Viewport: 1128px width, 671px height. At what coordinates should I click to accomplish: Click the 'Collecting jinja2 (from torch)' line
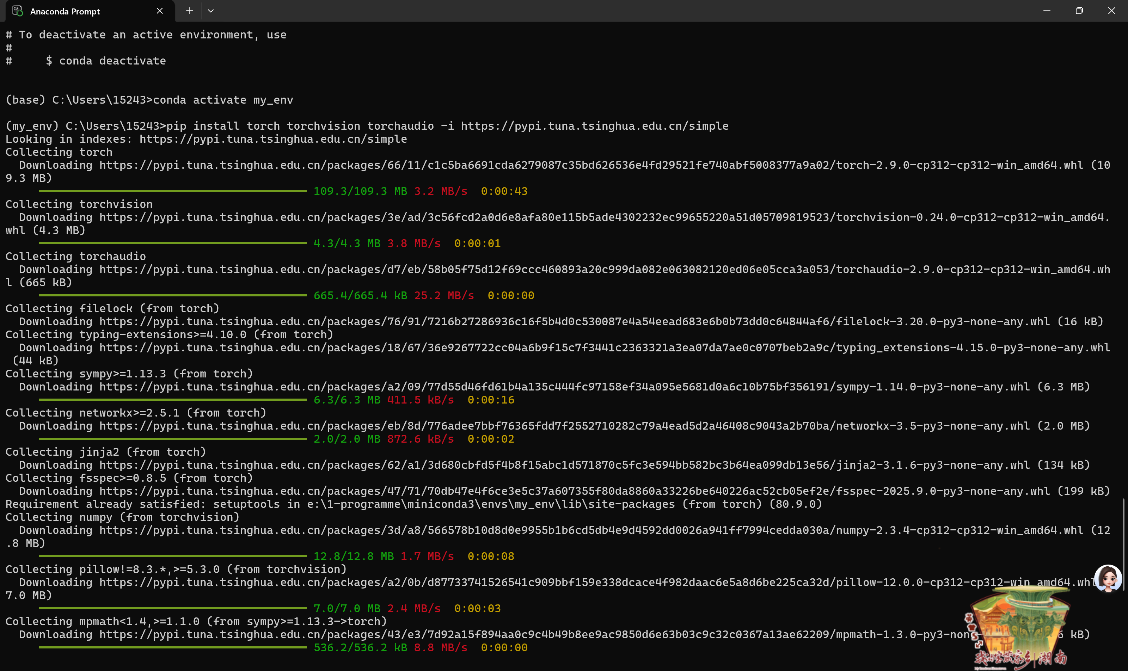pos(106,452)
